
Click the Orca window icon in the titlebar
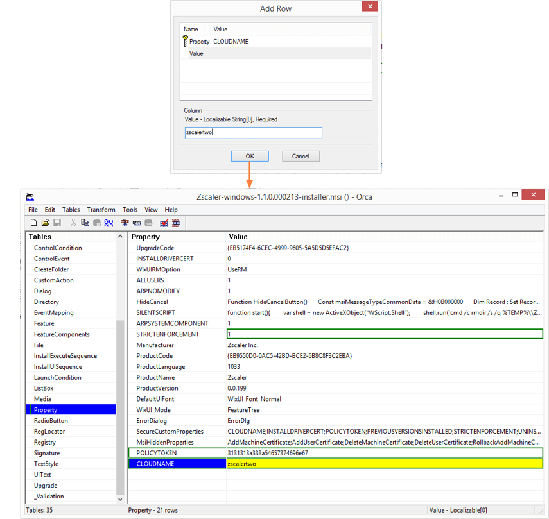coord(30,197)
